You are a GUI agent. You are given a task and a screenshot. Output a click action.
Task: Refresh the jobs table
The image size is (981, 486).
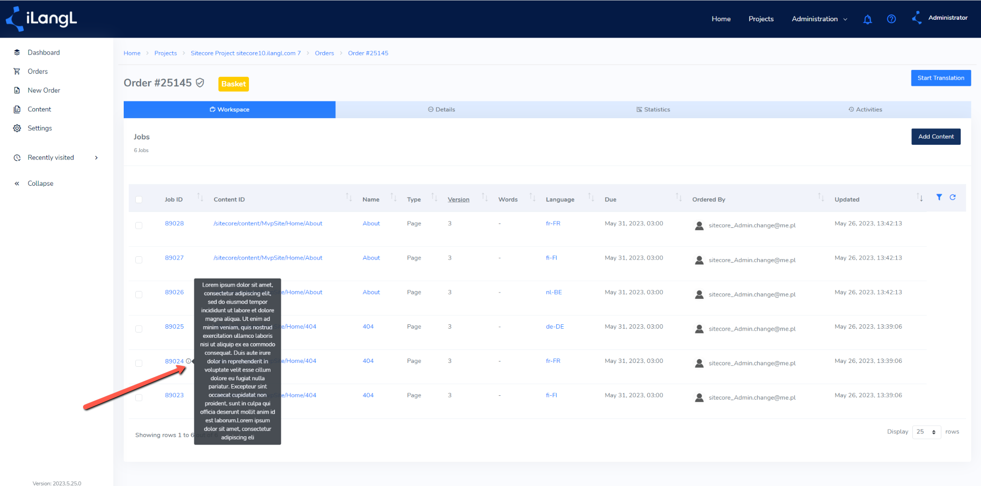[x=952, y=197]
